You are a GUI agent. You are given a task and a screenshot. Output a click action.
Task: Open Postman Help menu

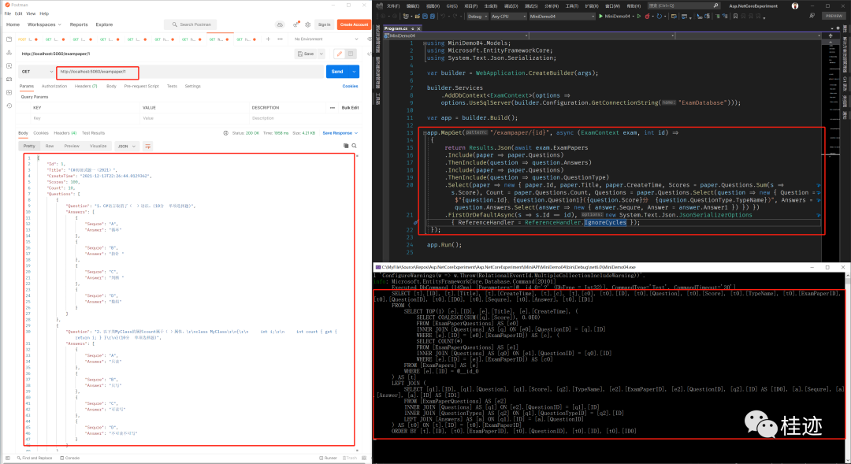(44, 13)
